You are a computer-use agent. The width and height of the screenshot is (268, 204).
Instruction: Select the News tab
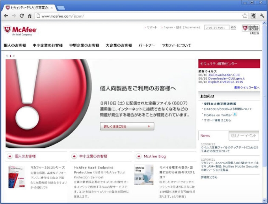[205, 136]
